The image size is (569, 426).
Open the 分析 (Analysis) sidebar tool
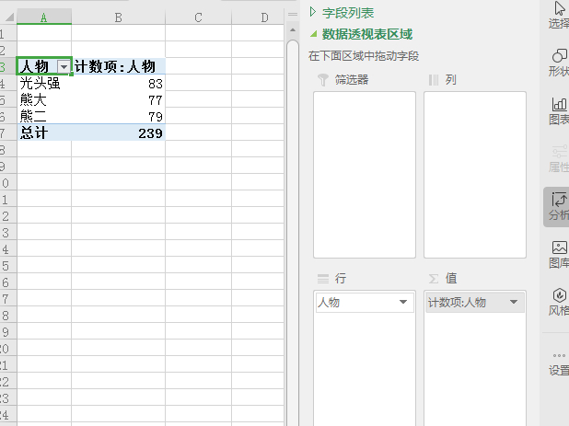coord(557,207)
